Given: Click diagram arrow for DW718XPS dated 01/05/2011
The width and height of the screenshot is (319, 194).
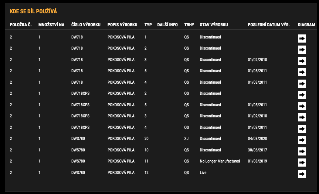Looking at the screenshot, I should (x=302, y=106).
